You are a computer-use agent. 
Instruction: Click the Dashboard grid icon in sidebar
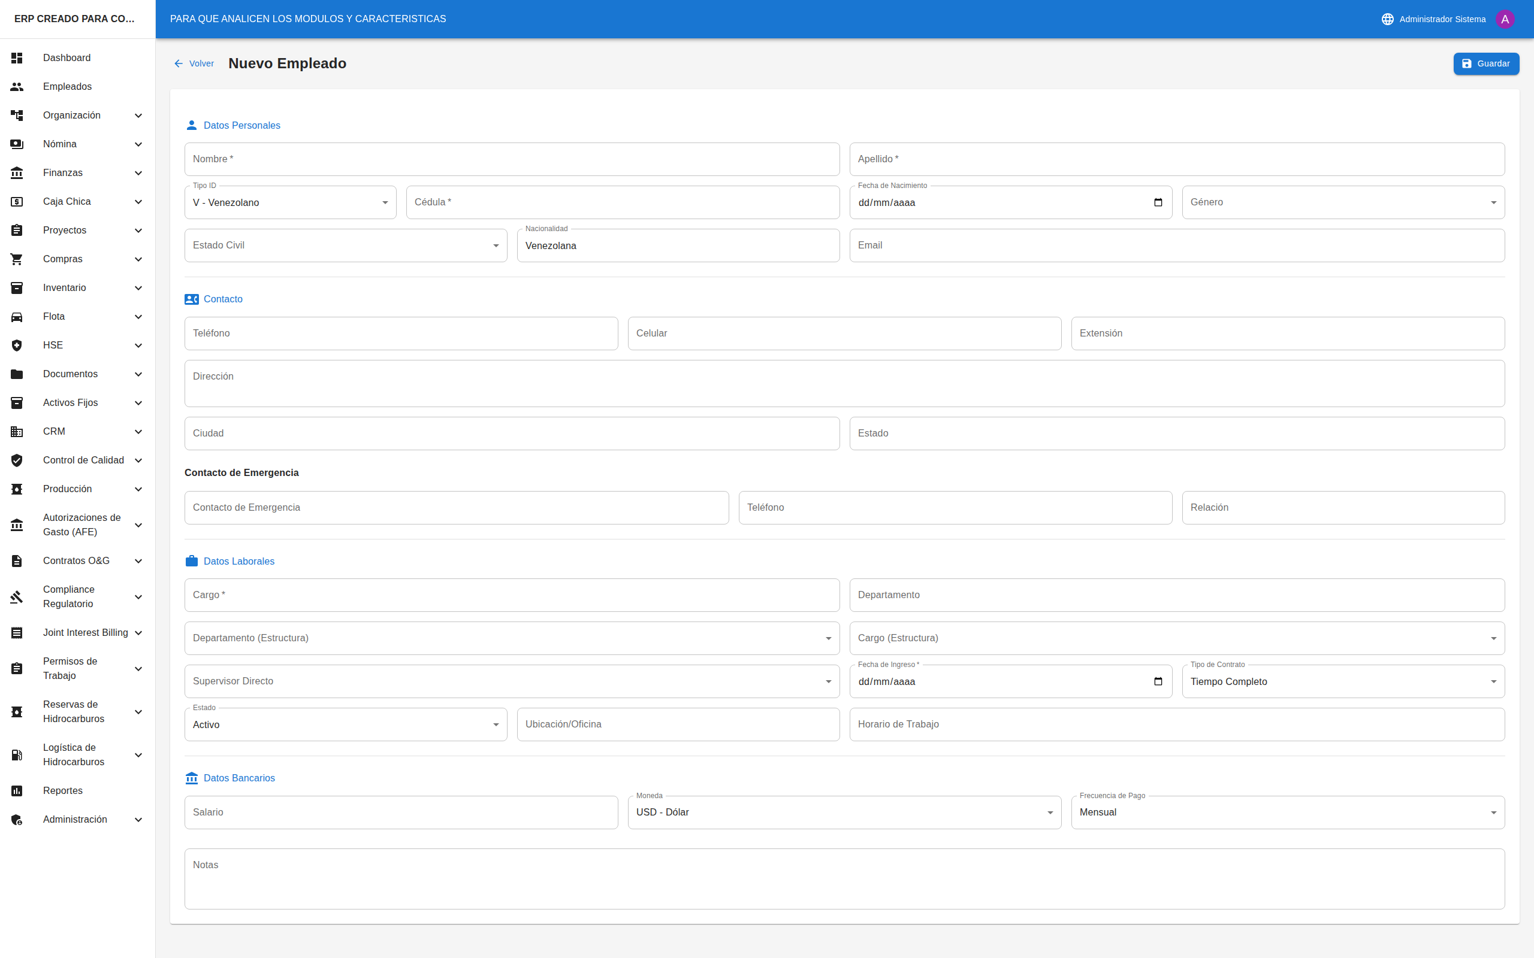pyautogui.click(x=17, y=57)
